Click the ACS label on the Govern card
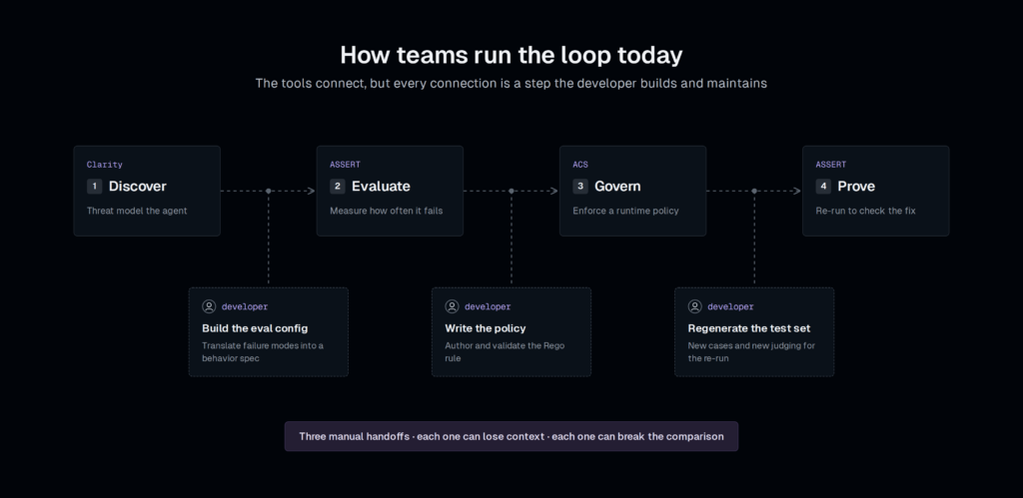Image resolution: width=1023 pixels, height=498 pixels. pos(580,165)
